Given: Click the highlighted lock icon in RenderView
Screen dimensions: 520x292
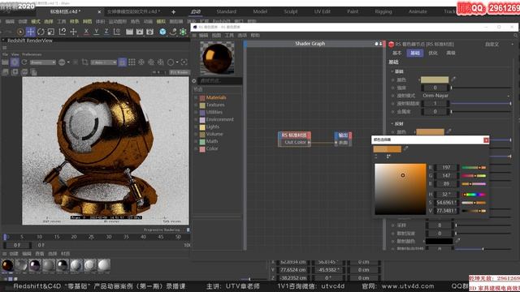Looking at the screenshot, I should coord(122,62).
